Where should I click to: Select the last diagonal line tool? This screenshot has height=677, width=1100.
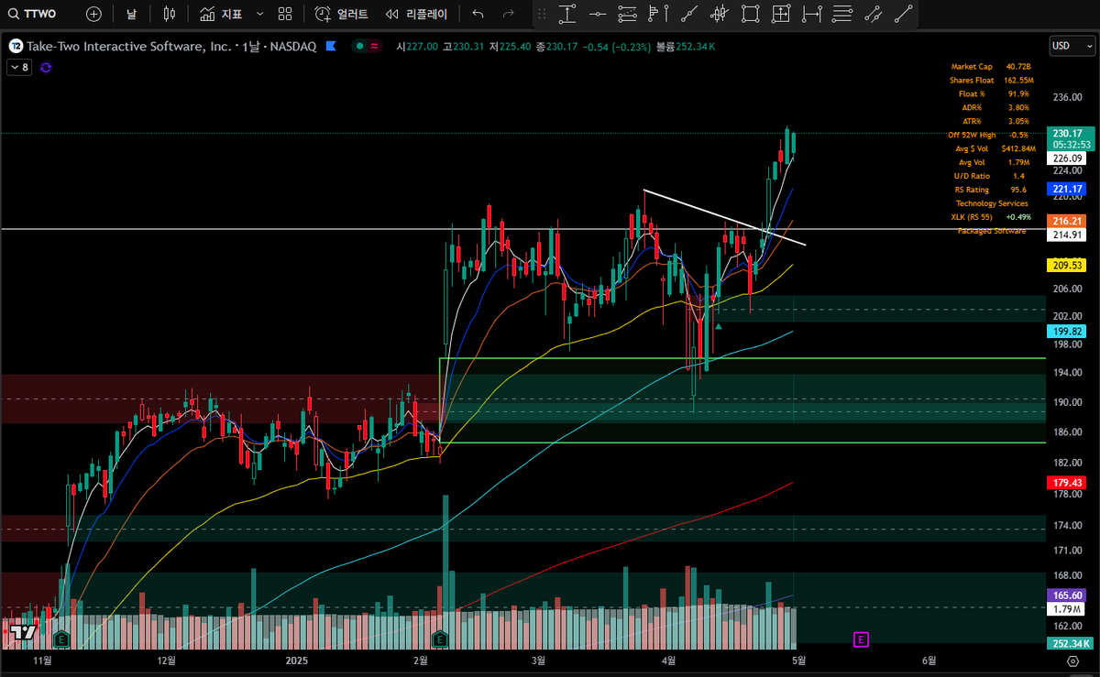tap(903, 14)
